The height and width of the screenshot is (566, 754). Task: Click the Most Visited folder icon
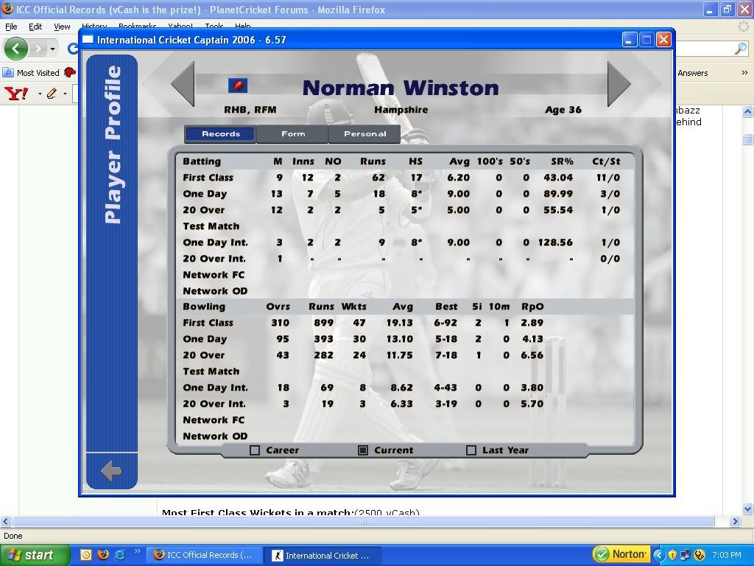tap(8, 73)
